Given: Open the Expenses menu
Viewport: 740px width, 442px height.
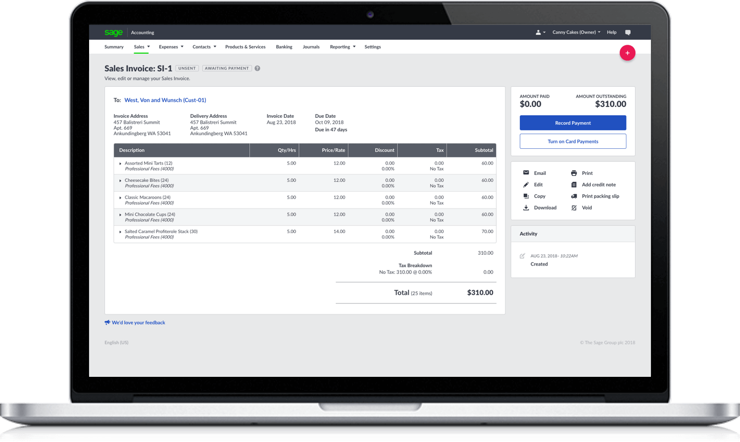Looking at the screenshot, I should (171, 47).
